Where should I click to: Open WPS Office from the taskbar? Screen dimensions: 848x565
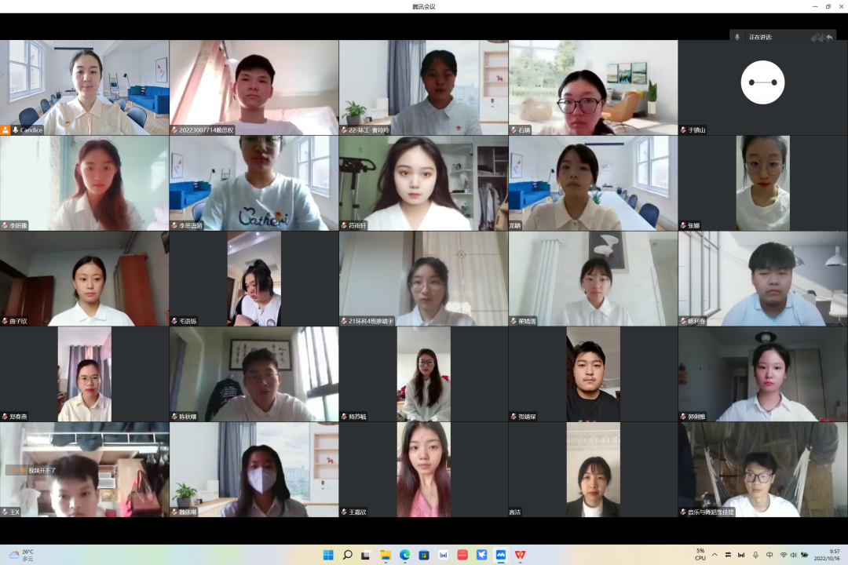click(520, 555)
